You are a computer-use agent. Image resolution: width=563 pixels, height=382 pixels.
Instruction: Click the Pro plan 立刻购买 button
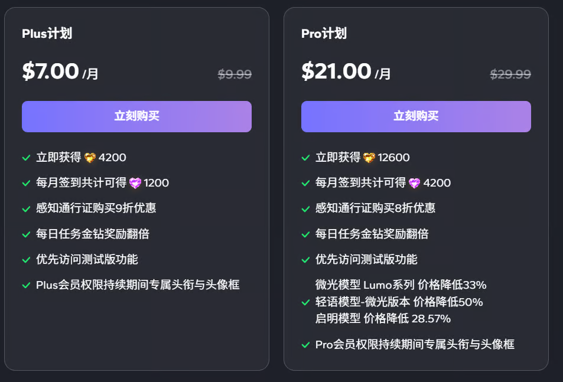point(416,116)
